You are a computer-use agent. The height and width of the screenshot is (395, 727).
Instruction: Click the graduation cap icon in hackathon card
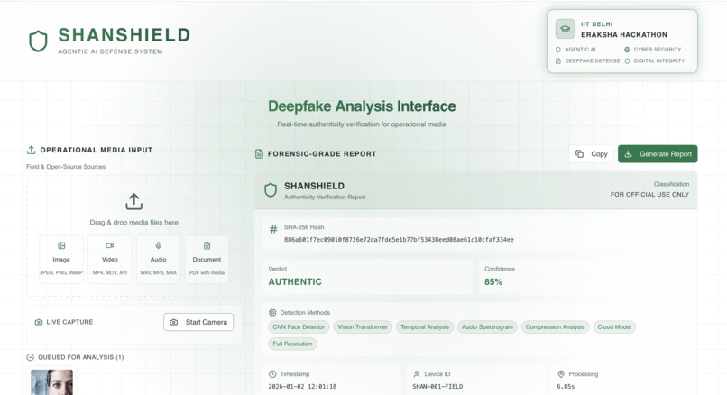click(x=566, y=29)
